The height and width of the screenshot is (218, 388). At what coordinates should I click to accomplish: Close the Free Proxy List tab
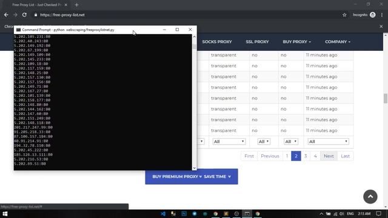tap(66, 5)
